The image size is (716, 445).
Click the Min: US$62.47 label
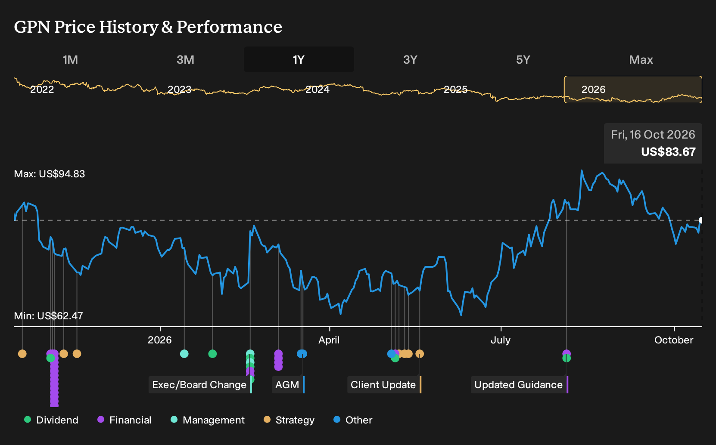click(48, 316)
